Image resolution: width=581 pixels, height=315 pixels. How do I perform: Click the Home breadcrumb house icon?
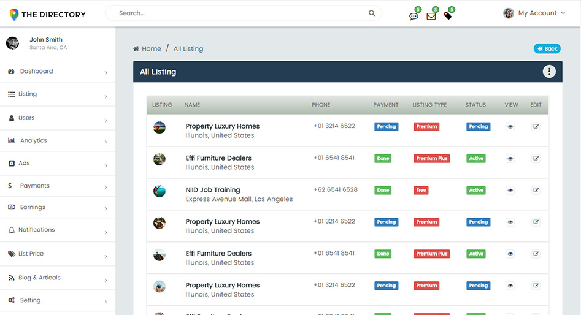(x=136, y=48)
